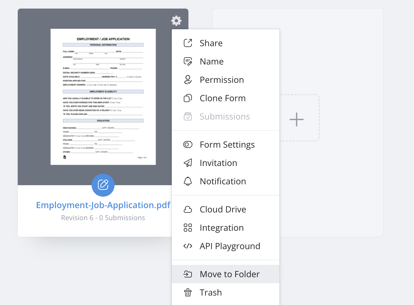414x305 pixels.
Task: Click the Integration grid icon
Action: (188, 228)
